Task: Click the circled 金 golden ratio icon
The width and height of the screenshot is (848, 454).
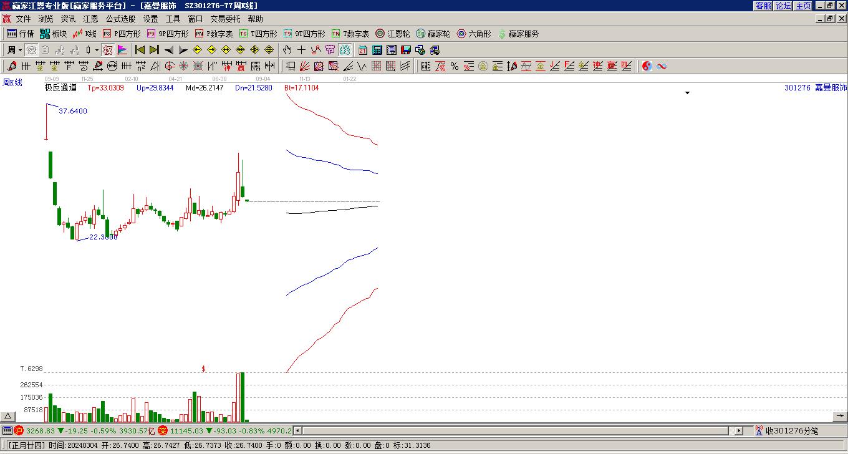Action: (x=483, y=66)
